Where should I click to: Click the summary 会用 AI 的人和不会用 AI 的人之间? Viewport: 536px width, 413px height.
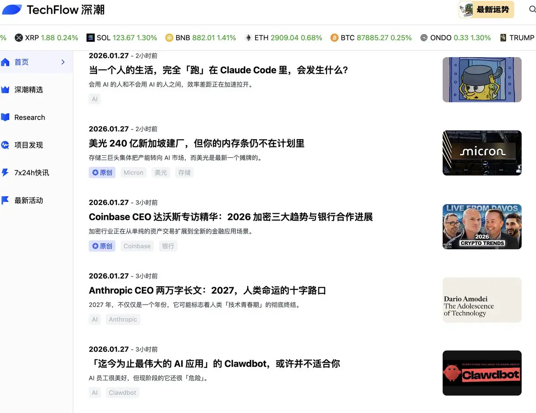[171, 84]
